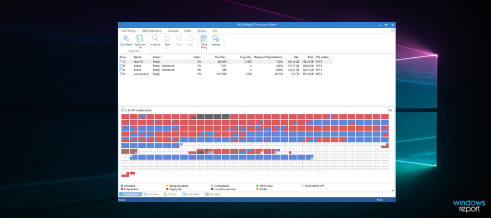Image resolution: width=491 pixels, height=218 pixels.
Task: Open the Settings gear icon
Action: click(x=215, y=39)
